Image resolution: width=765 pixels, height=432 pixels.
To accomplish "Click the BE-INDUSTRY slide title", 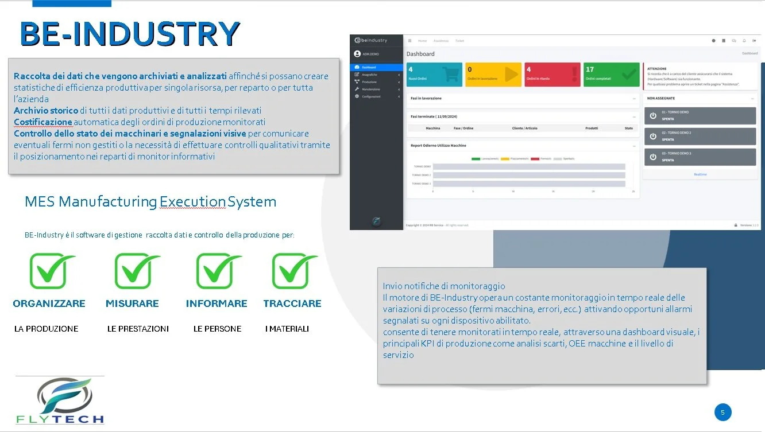I will (130, 33).
